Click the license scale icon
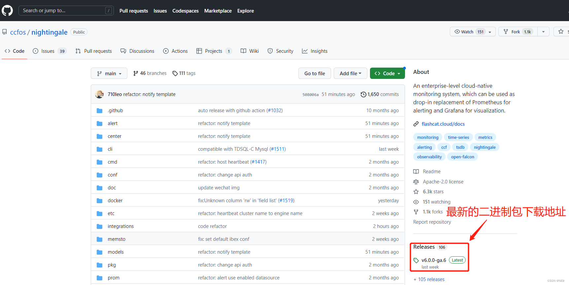The image size is (569, 285). click(x=416, y=182)
